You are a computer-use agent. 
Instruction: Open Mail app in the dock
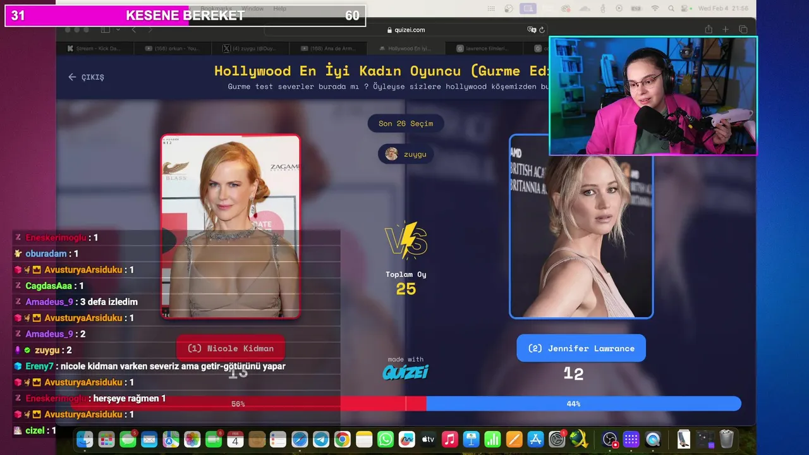[149, 439]
